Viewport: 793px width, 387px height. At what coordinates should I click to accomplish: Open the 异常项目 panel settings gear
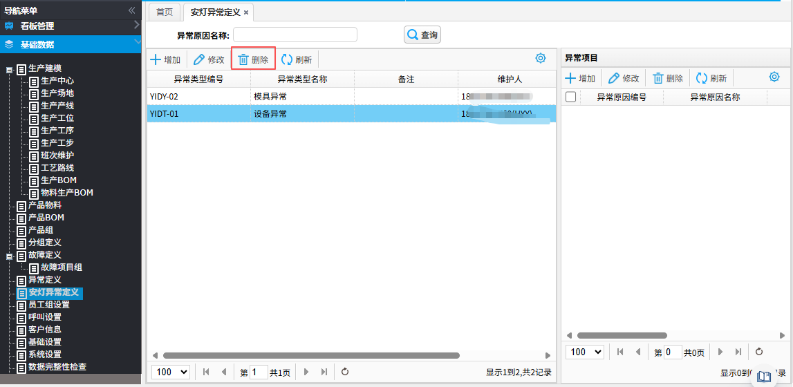click(774, 77)
